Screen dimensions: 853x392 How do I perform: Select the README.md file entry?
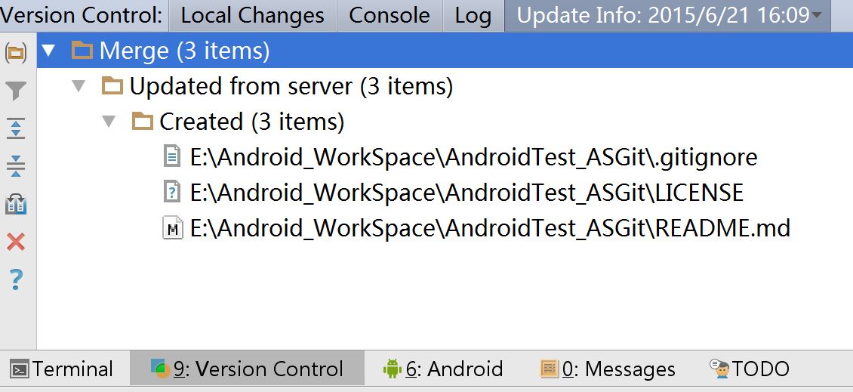tap(490, 228)
